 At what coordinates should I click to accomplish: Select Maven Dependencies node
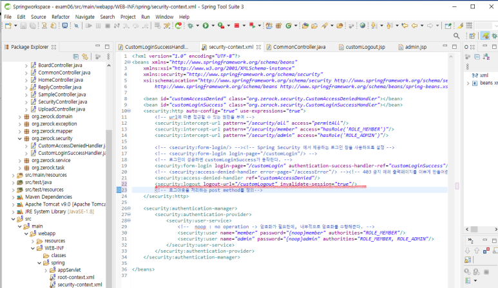(x=48, y=197)
